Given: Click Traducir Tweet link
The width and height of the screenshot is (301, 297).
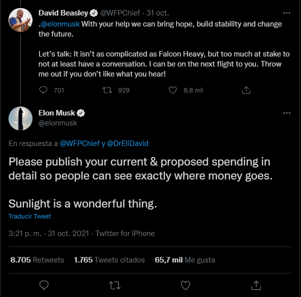Looking at the screenshot, I should click(29, 216).
